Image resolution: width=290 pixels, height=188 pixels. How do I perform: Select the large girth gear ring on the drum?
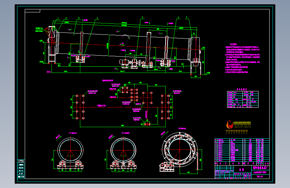pos(149,49)
